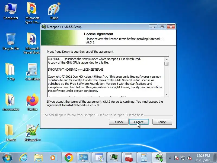The height and width of the screenshot is (163, 217).
Task: Select the Notepad++ installer taskbar button
Action: (x=159, y=158)
